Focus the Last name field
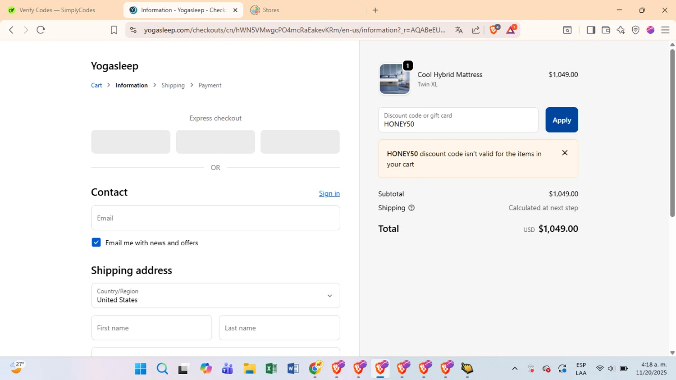This screenshot has width=676, height=380. coord(279,328)
